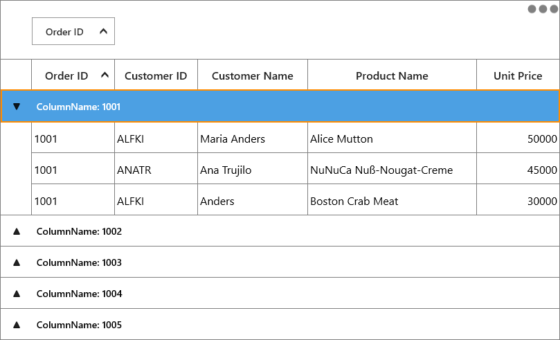The width and height of the screenshot is (560, 340).
Task: Select the 'ColumnName: 1003' caption text
Action: coord(79,262)
